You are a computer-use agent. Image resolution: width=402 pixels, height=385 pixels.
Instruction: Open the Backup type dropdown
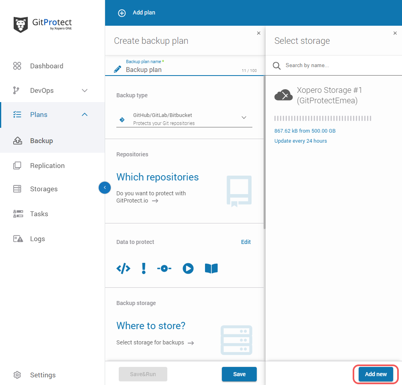[184, 119]
